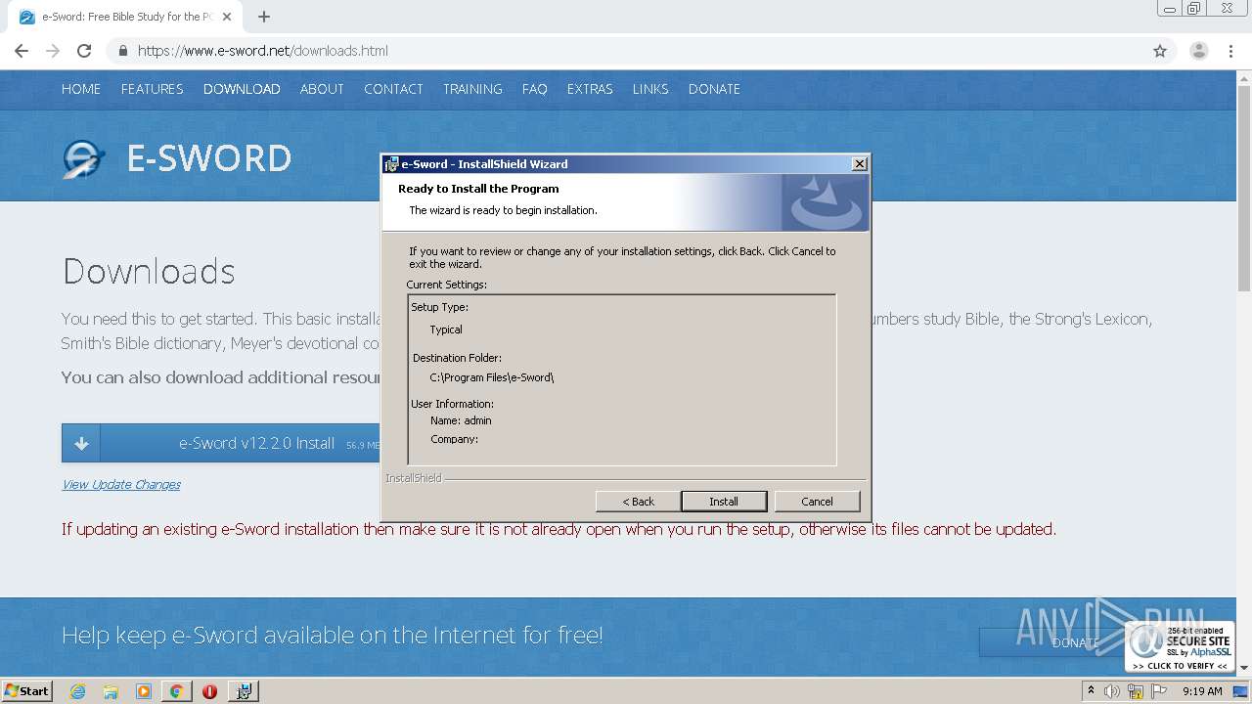
Task: Click the 'Name: admin' user information line
Action: (461, 420)
